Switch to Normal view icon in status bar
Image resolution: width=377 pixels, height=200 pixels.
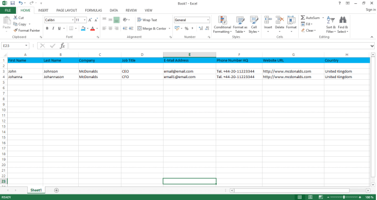click(299, 197)
